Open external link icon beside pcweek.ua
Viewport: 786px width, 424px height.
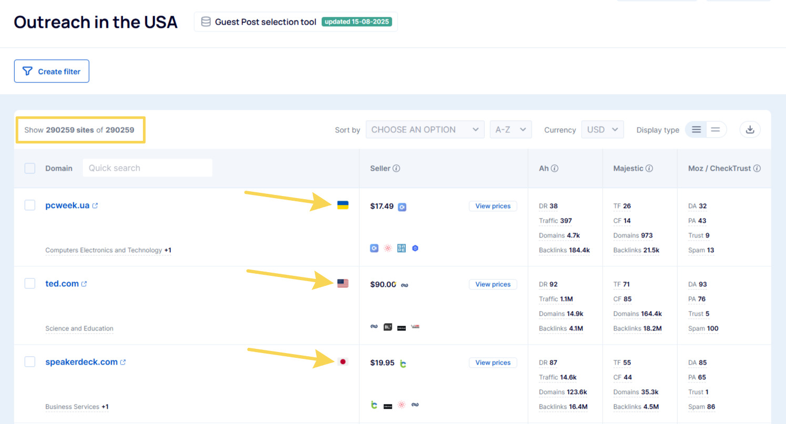click(95, 205)
